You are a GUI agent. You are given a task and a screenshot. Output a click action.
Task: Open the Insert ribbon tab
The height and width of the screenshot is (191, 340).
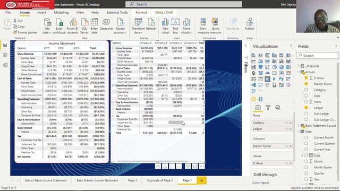41,13
